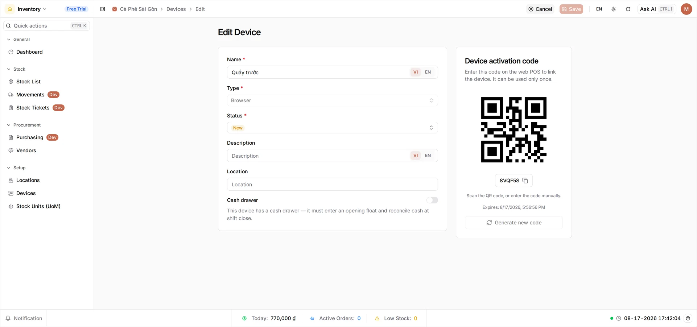Click the search magnifier icon
The width and height of the screenshot is (697, 327).
[8, 26]
